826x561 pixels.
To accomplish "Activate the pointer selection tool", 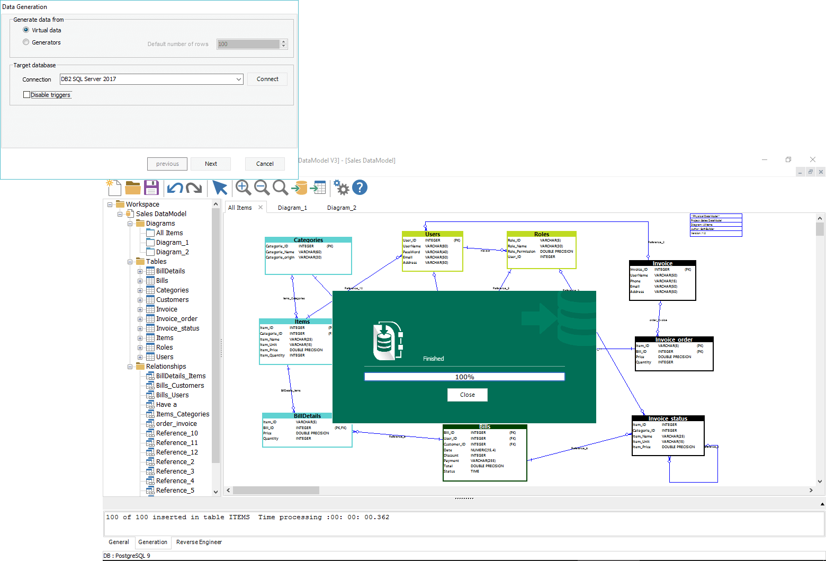I will click(219, 187).
